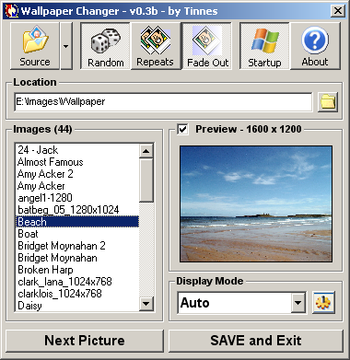Open the Source folder icon button
This screenshot has width=350, height=360.
(35, 46)
